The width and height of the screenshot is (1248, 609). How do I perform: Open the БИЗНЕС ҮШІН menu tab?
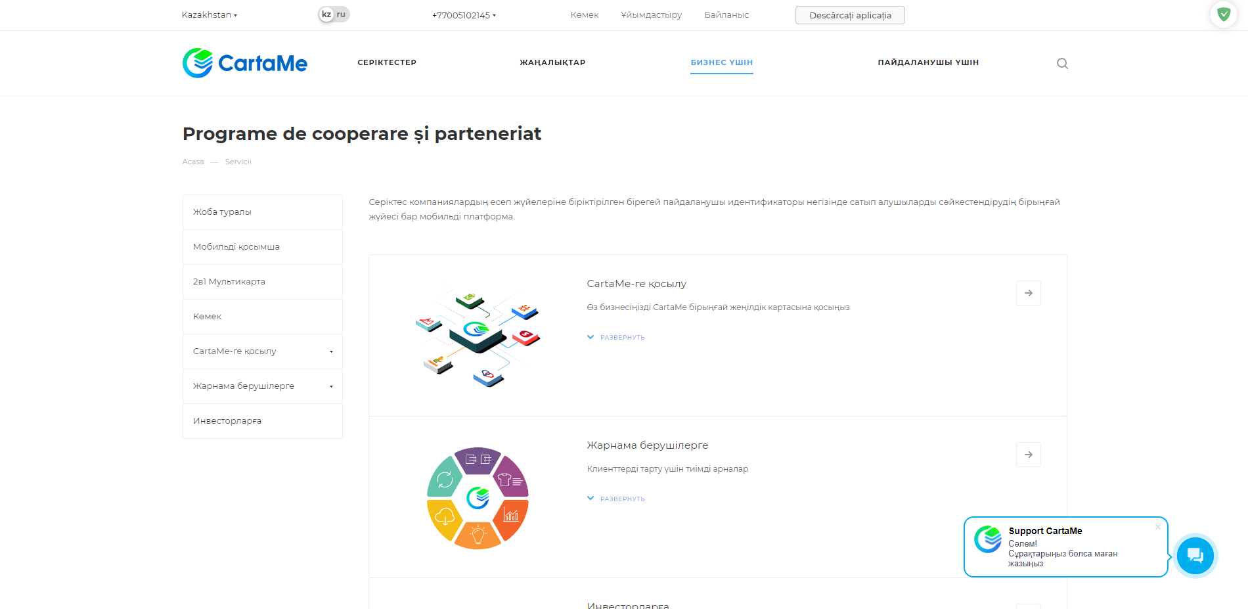click(x=721, y=62)
